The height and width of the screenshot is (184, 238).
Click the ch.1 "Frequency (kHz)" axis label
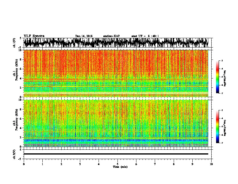16,70
